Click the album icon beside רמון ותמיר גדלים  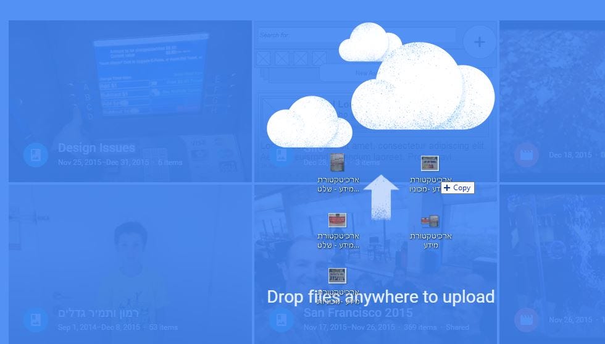[36, 320]
